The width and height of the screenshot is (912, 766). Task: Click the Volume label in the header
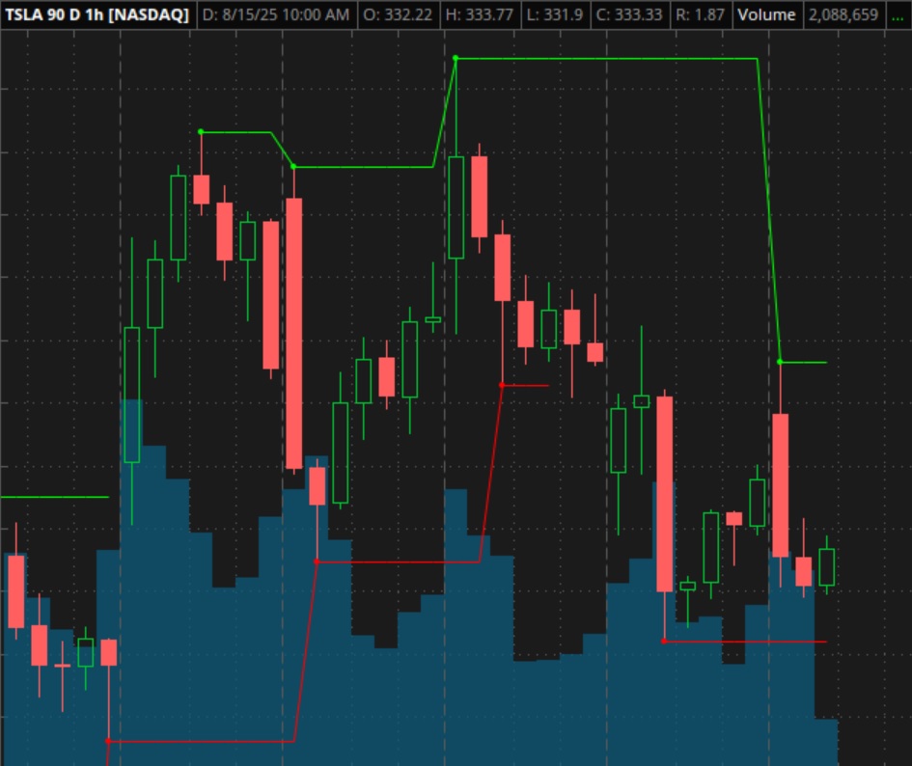[766, 14]
